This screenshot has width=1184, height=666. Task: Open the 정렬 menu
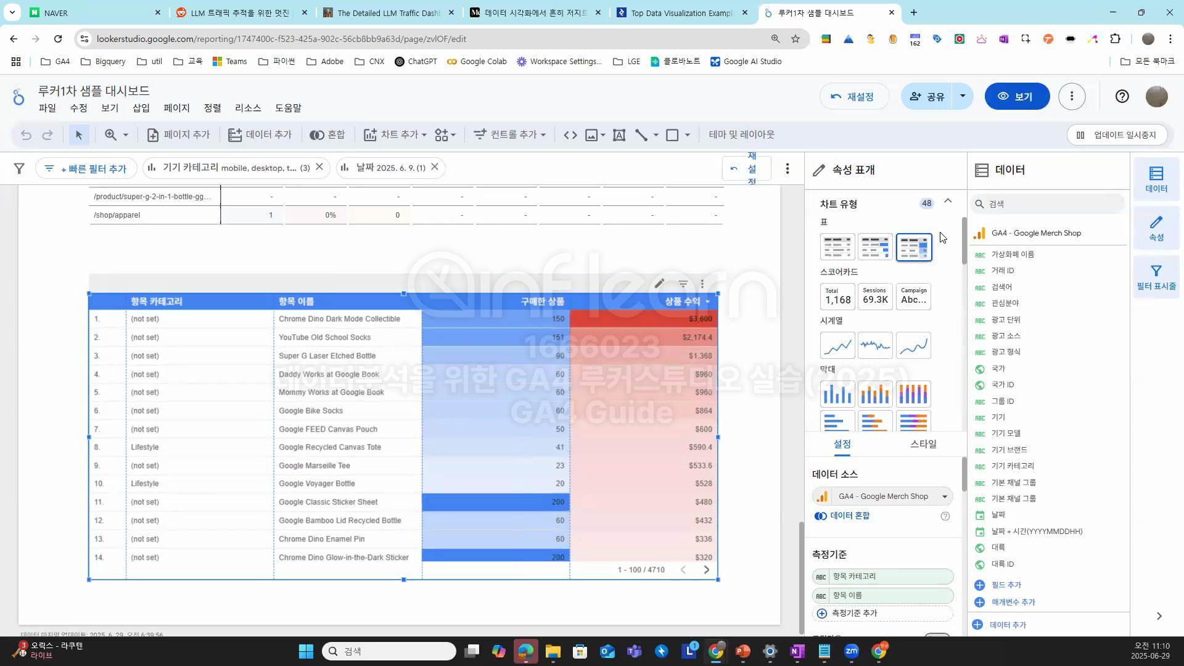click(x=213, y=108)
